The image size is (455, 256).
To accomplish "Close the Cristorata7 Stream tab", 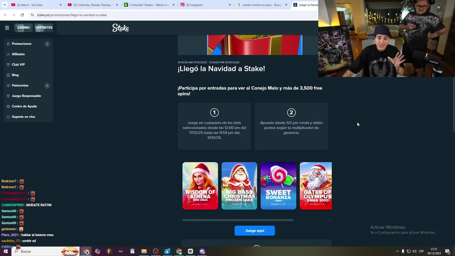I will (173, 5).
